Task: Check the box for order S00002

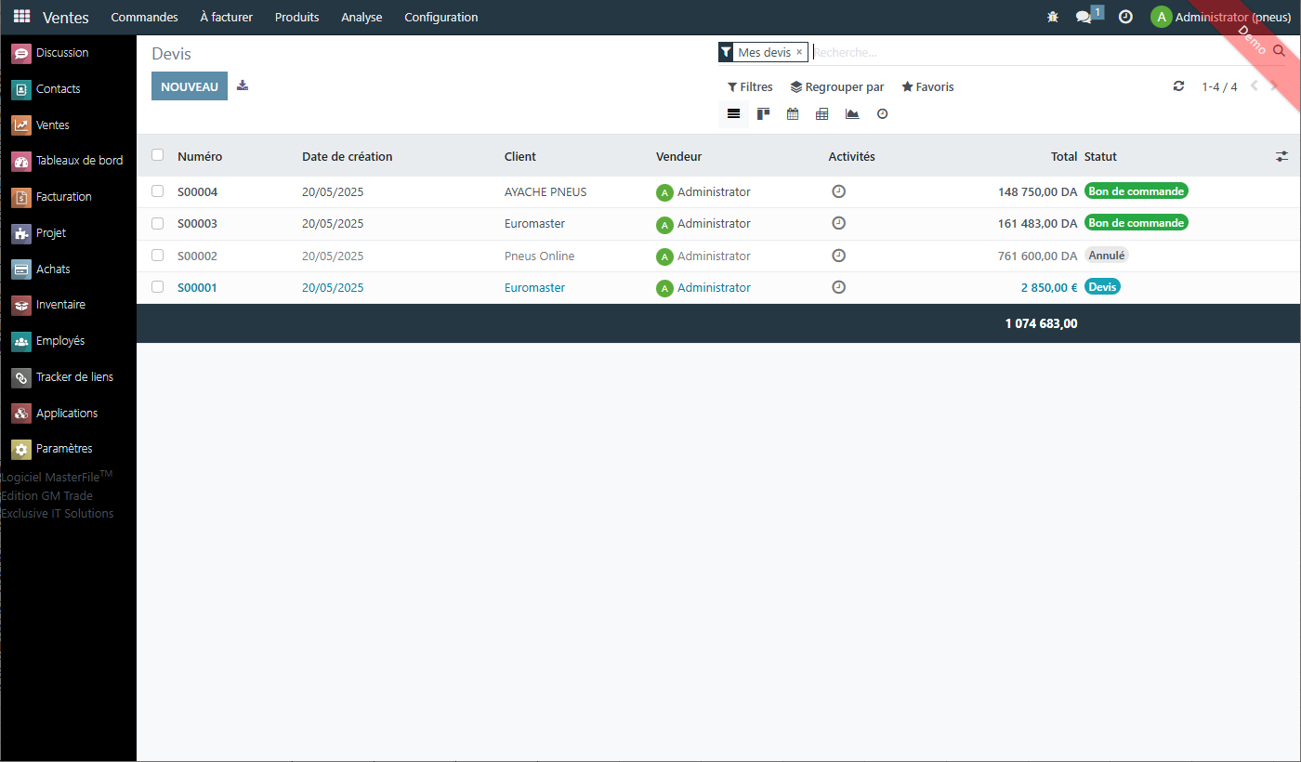Action: 157,256
